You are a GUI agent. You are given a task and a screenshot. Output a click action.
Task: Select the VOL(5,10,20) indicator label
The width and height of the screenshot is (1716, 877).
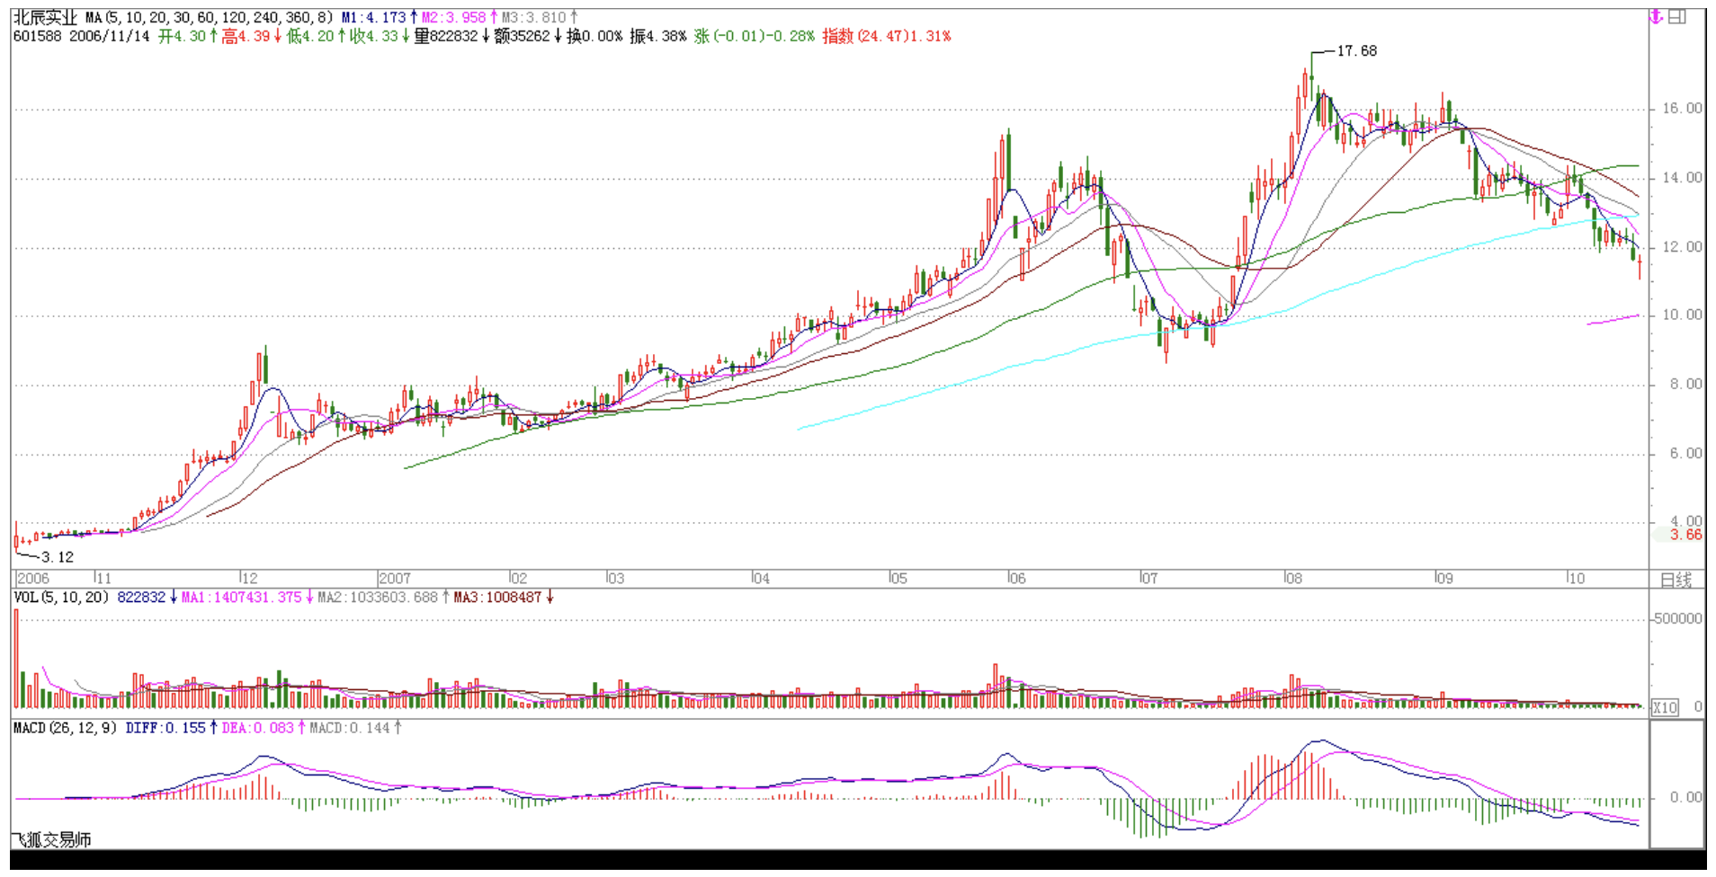click(61, 598)
